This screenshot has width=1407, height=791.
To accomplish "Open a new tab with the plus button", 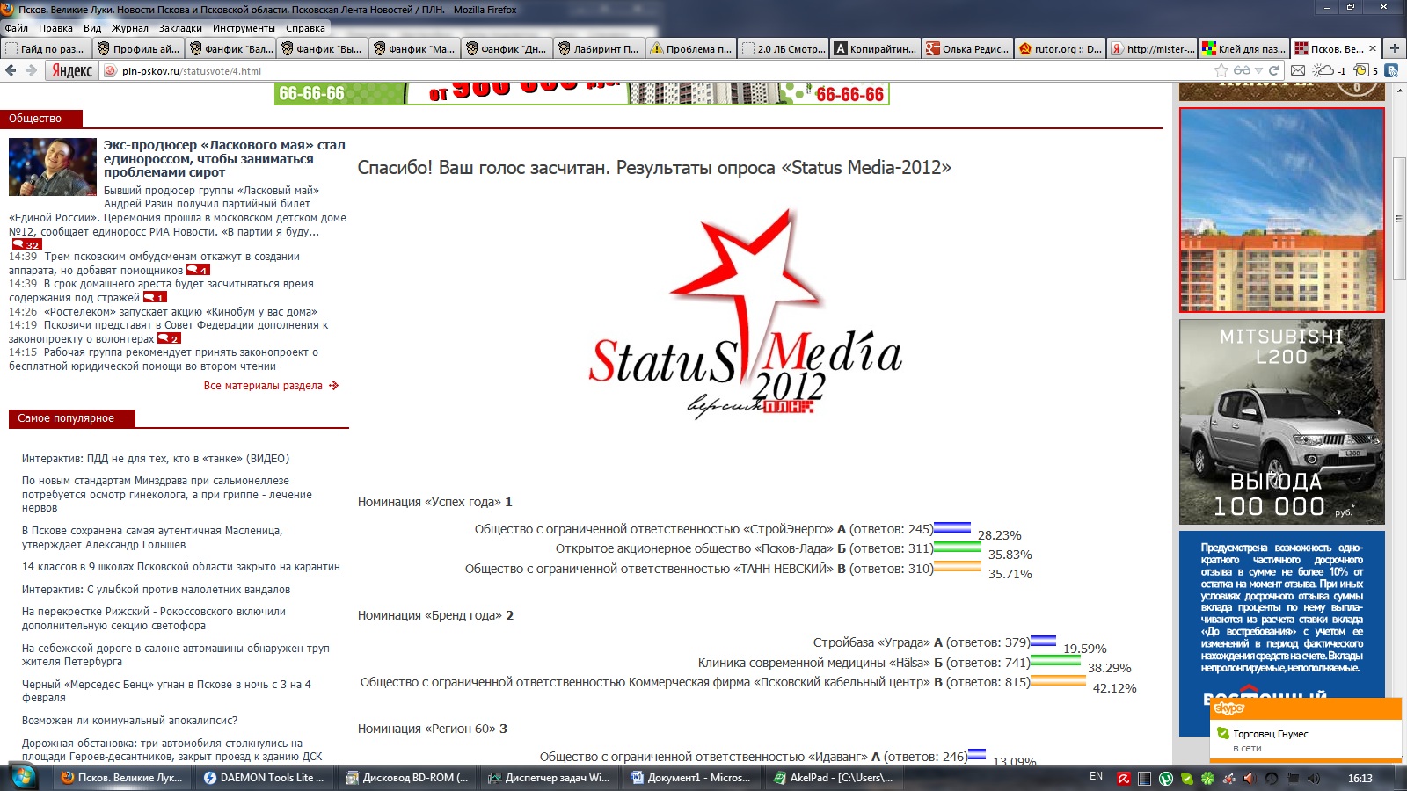I will 1394,48.
